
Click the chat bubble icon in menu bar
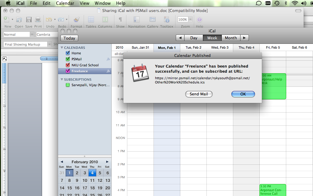click(259, 3)
